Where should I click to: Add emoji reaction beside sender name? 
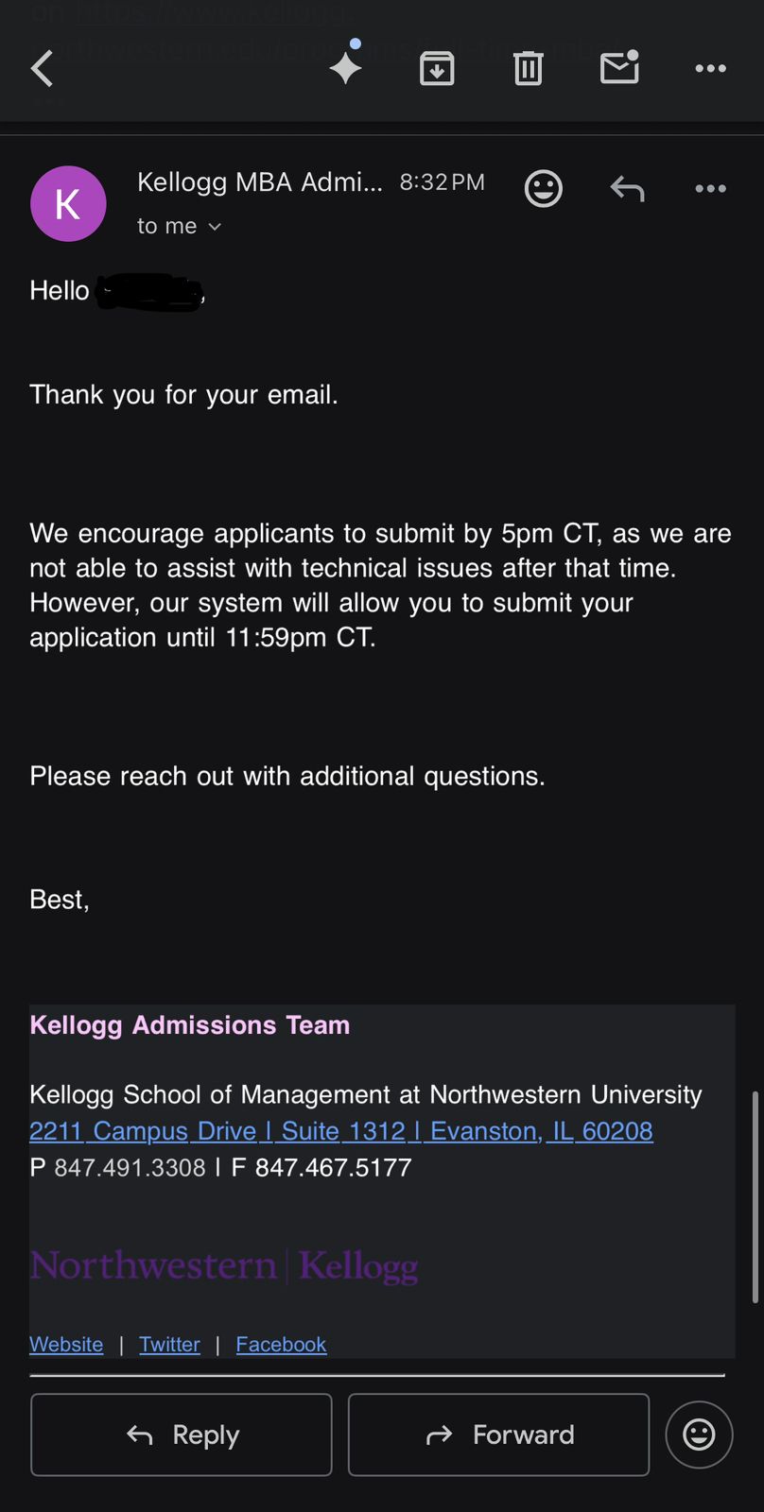543,189
